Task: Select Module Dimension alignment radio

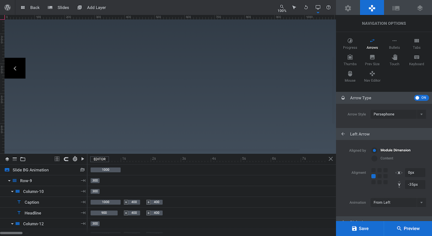Action: point(374,150)
